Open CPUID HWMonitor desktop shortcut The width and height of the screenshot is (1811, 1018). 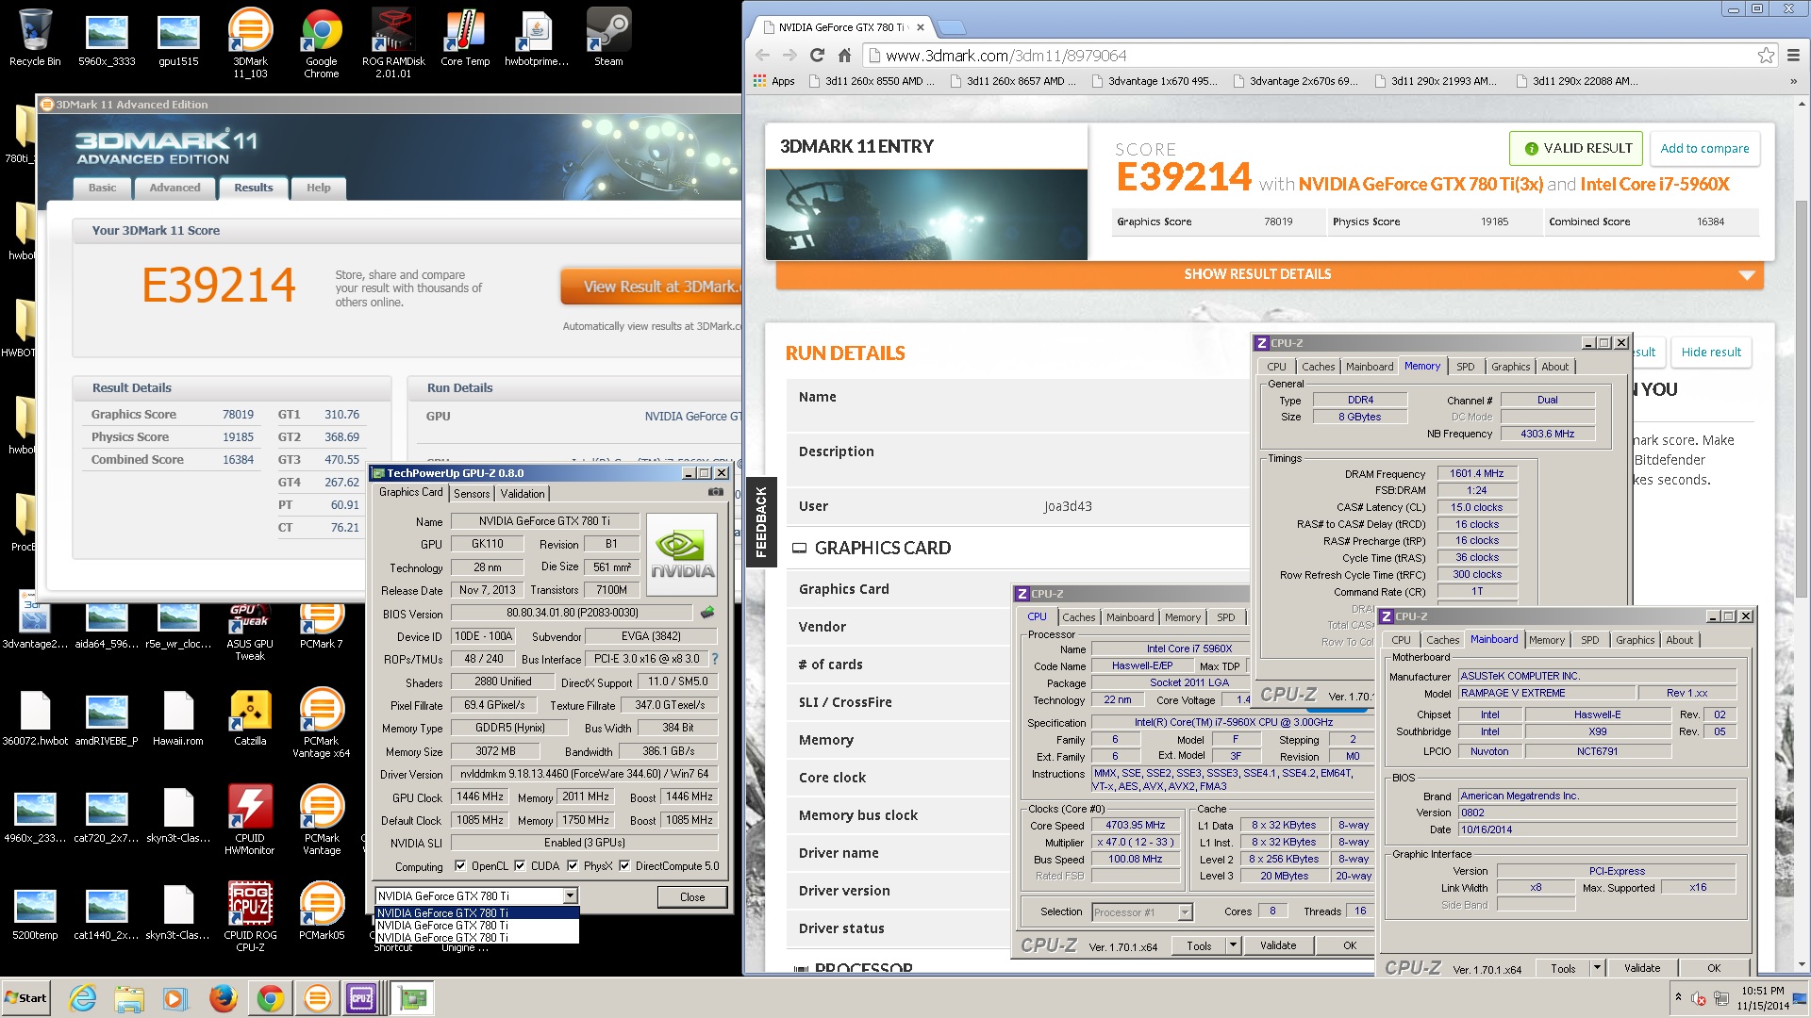click(250, 820)
